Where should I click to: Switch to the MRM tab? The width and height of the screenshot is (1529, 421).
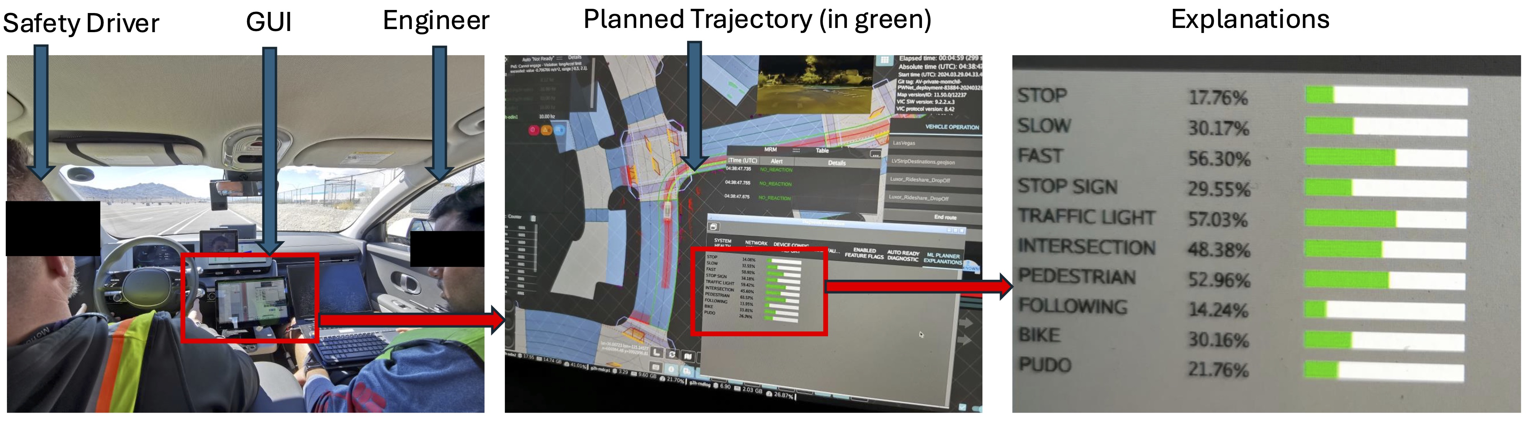(x=770, y=149)
